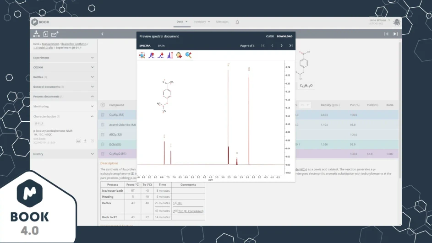Open the 2nd TLC (R. Completed) link

[x=188, y=211]
